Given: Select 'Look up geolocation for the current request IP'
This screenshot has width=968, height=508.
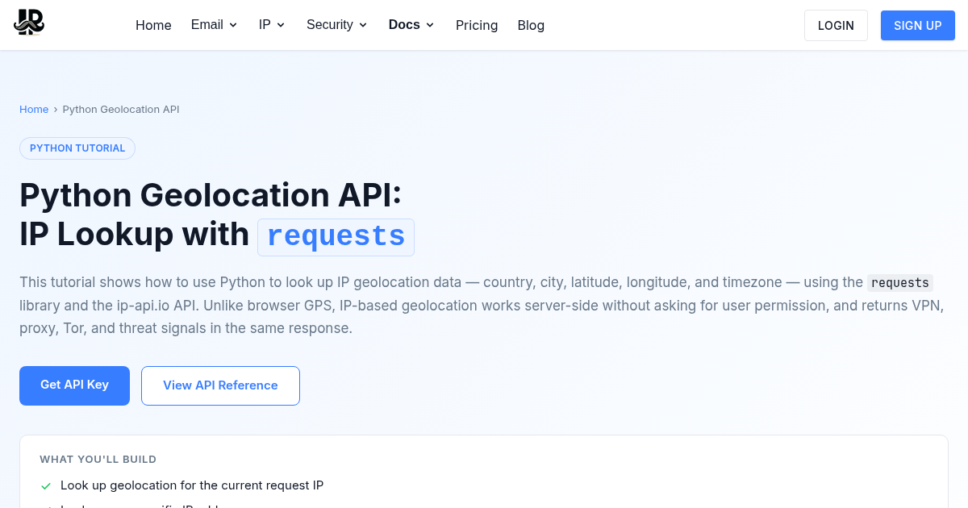Looking at the screenshot, I should click(x=192, y=485).
